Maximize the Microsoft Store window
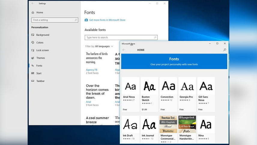Screen dimensions: 257x145 [x=217, y=44]
